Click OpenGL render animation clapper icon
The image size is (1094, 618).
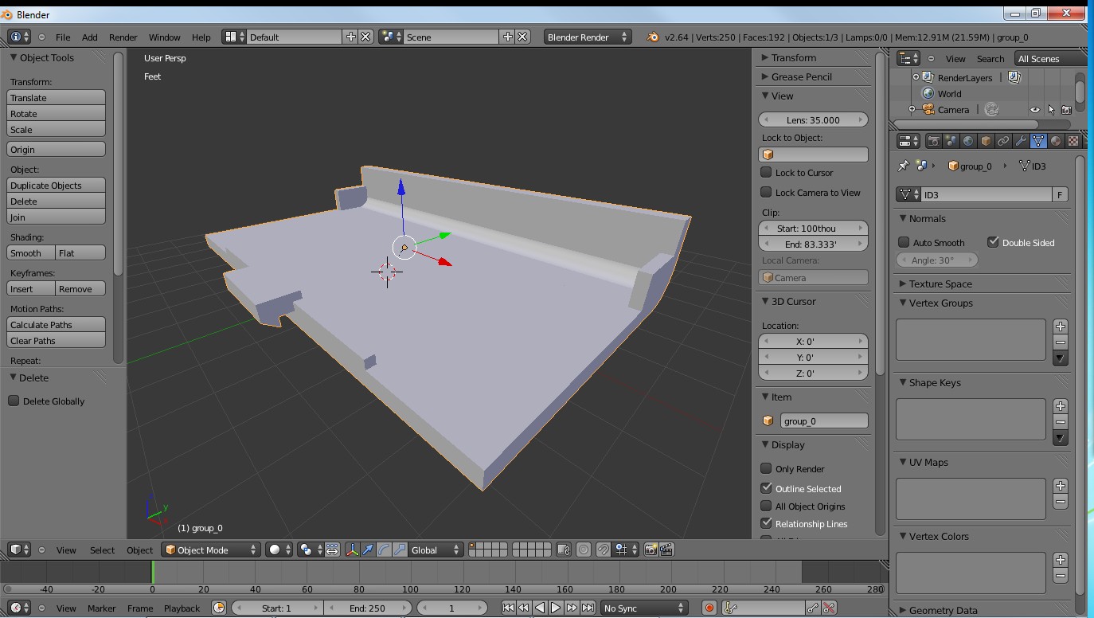click(667, 550)
